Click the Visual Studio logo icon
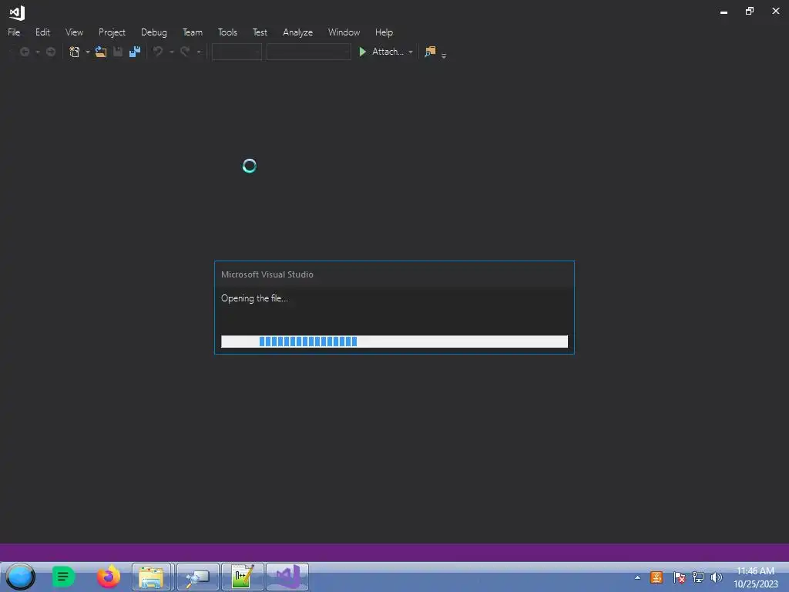 (17, 12)
